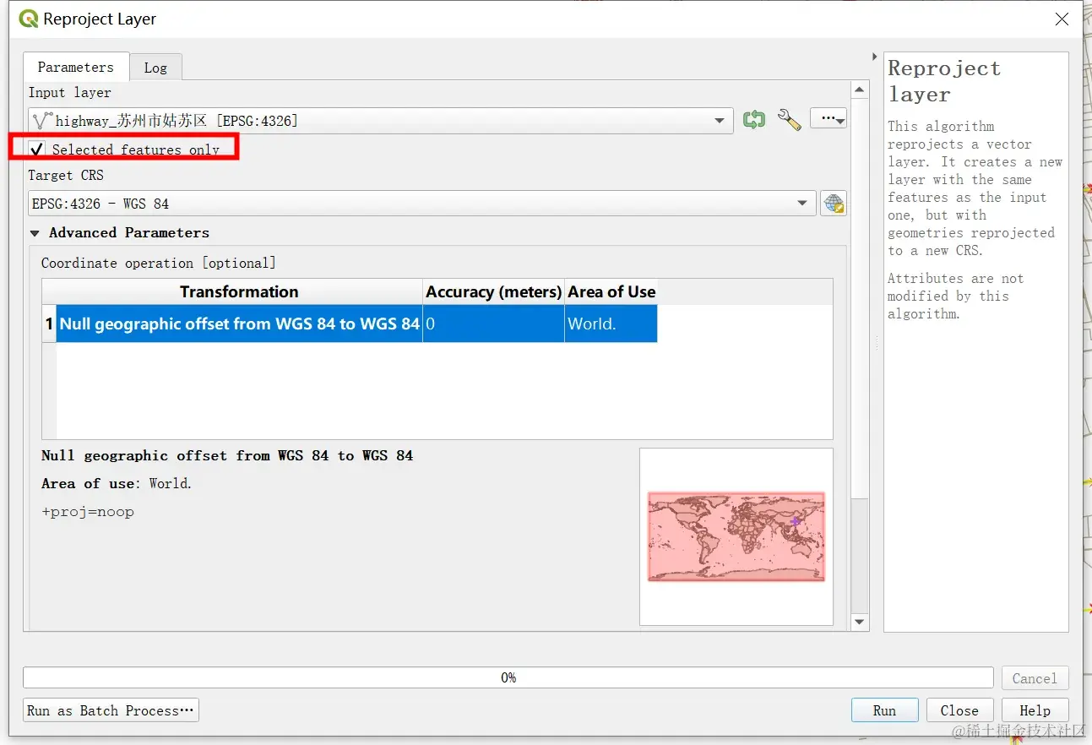
Task: Click the QGIS logo in title bar
Action: [x=29, y=19]
